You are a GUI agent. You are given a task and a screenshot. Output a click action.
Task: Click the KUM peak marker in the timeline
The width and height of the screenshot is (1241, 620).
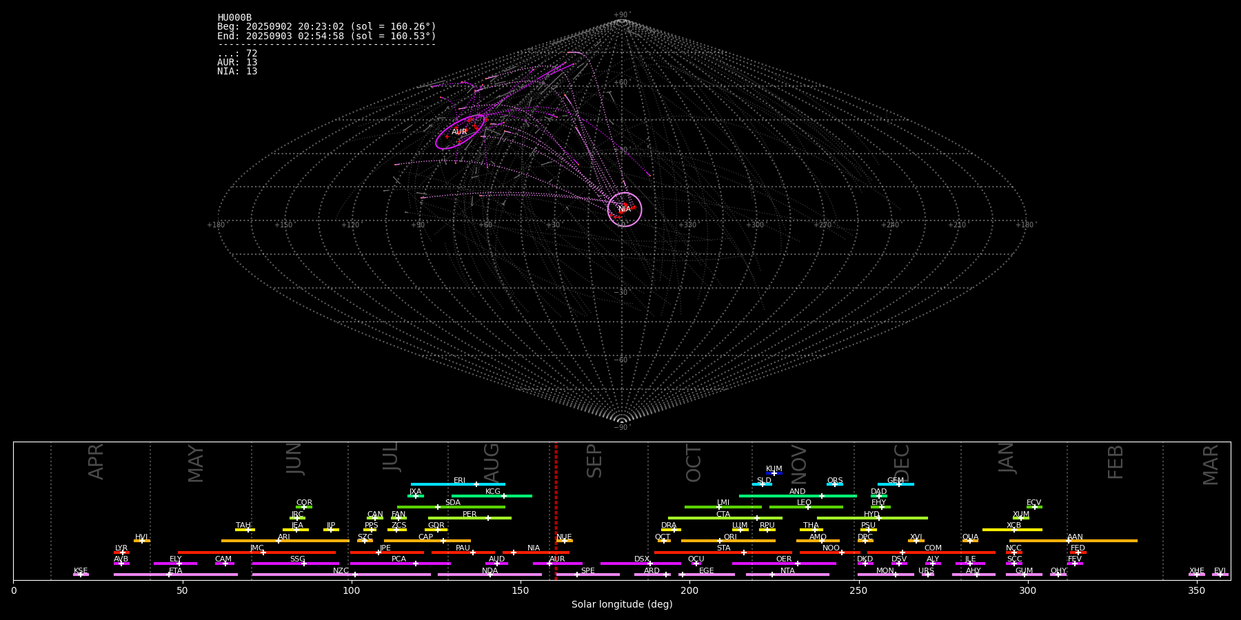[774, 473]
